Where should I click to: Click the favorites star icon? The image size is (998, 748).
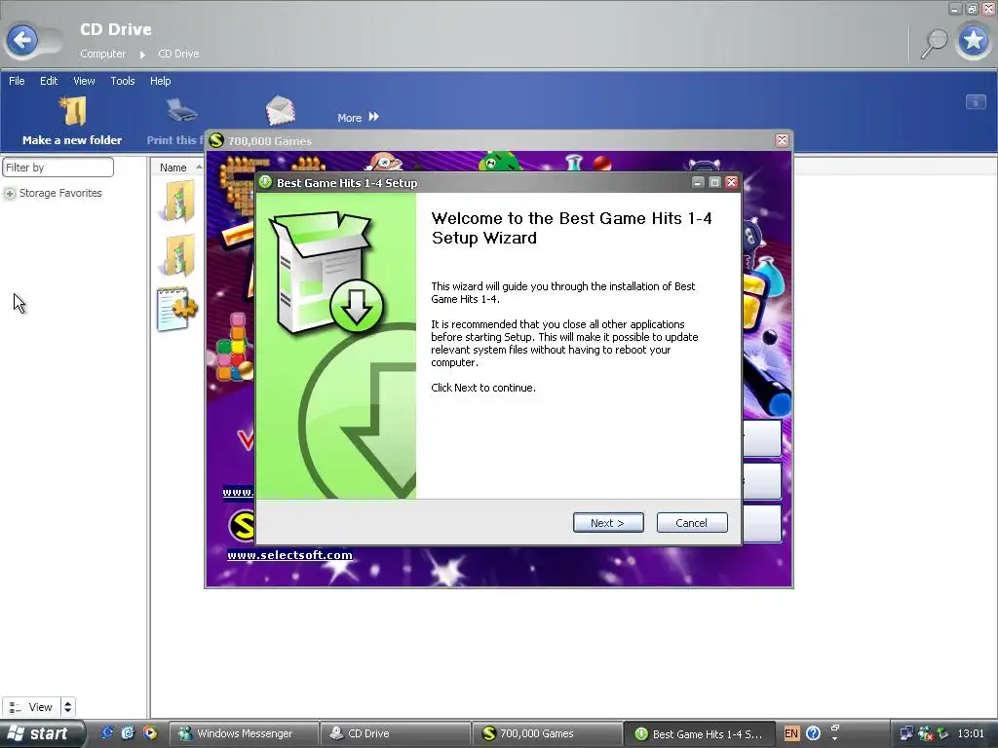click(974, 41)
